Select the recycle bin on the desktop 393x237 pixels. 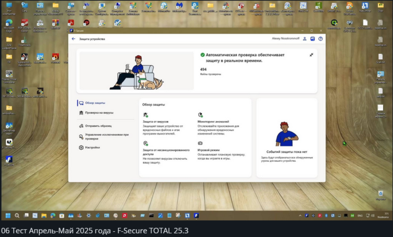[381, 195]
